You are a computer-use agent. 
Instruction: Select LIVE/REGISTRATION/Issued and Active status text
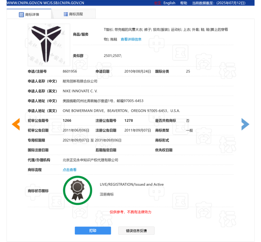(132, 184)
